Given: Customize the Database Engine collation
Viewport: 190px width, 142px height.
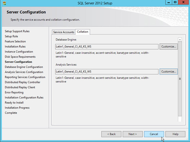Looking at the screenshot, I should pos(168,46).
